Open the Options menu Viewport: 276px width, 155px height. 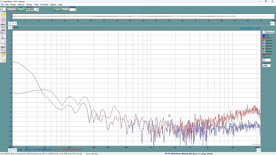click(x=53, y=5)
